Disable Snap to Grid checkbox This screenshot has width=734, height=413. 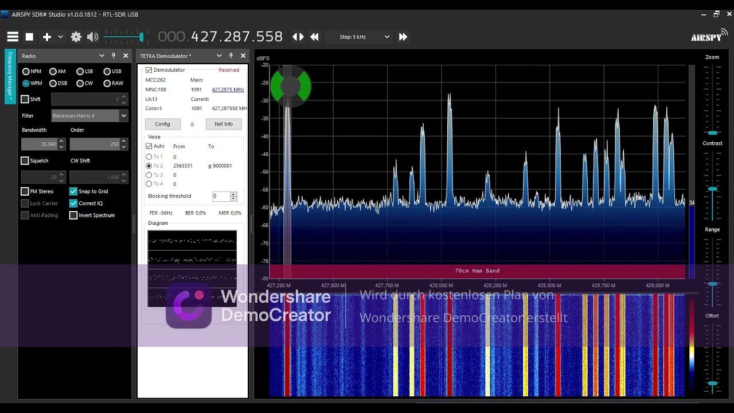coord(73,192)
